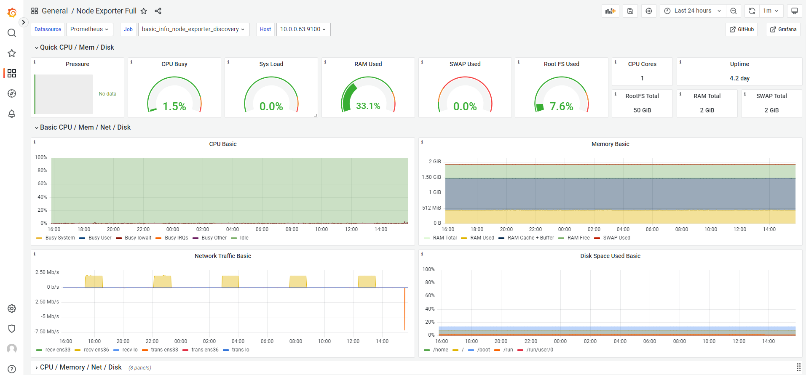Open the 1m refresh interval dropdown
This screenshot has height=375, width=806.
771,11
